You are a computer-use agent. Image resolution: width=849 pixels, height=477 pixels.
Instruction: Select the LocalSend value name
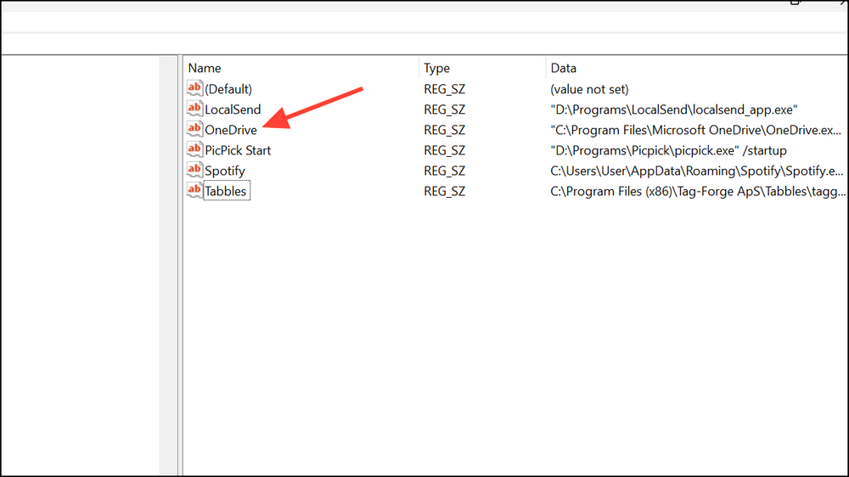pos(233,109)
